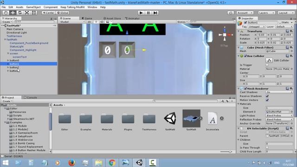The width and height of the screenshot is (297, 167).
Task: Open the Layer Default dropdown
Action: point(284,27)
